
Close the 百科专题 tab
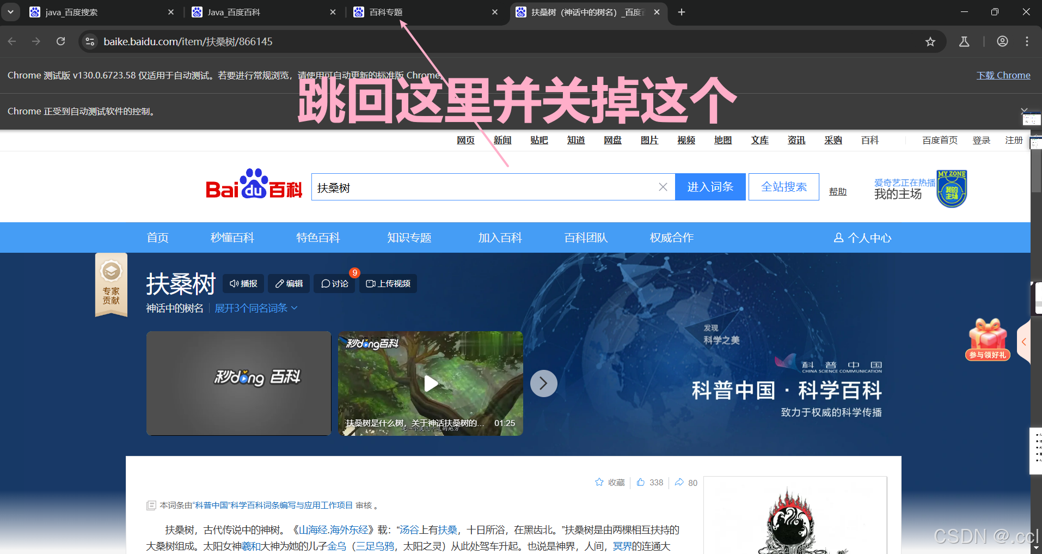click(x=494, y=12)
